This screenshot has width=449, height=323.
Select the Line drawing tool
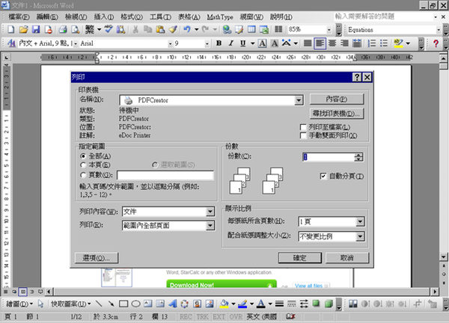(x=99, y=304)
